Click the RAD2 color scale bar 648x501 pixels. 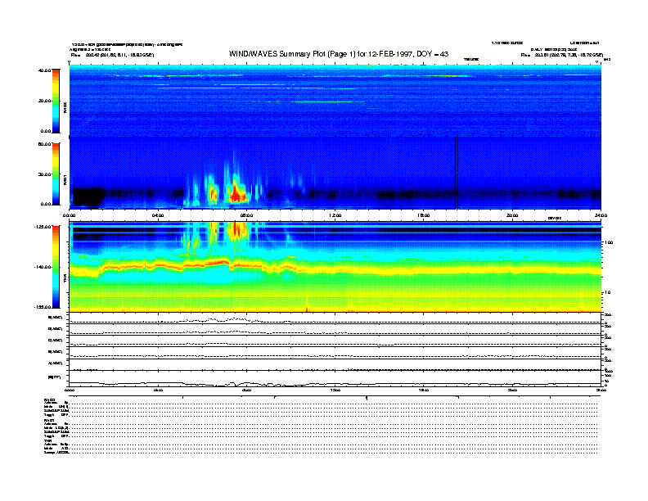click(x=56, y=101)
